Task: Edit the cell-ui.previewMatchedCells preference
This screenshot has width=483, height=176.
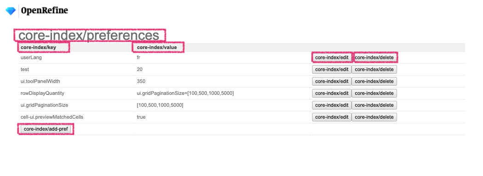Action: click(x=332, y=117)
